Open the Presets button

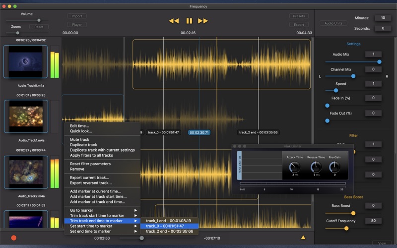click(299, 16)
